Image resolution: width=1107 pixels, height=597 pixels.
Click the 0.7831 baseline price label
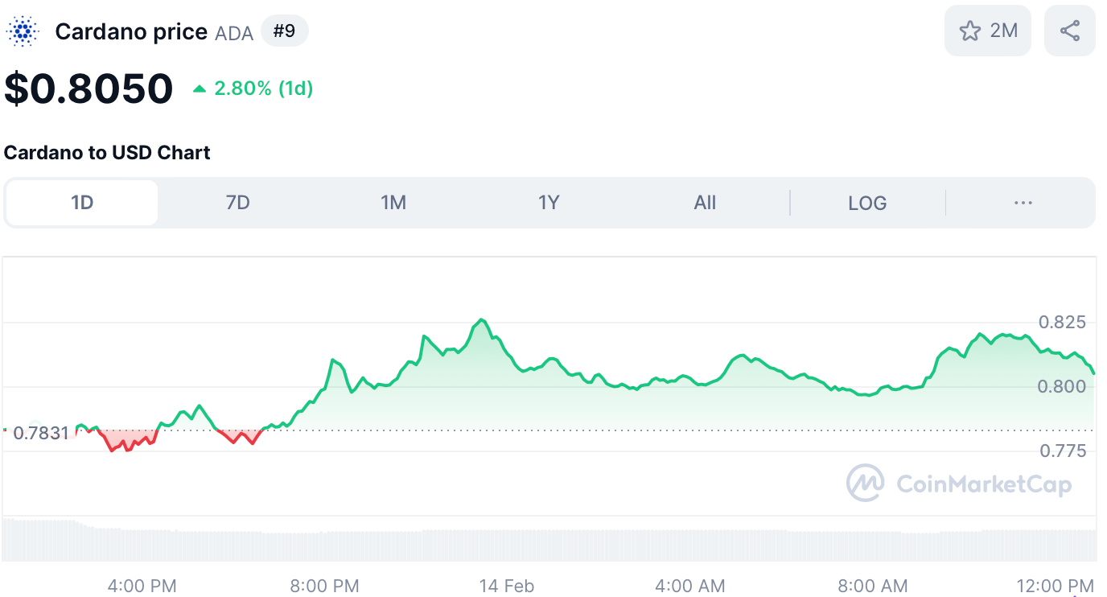click(42, 433)
